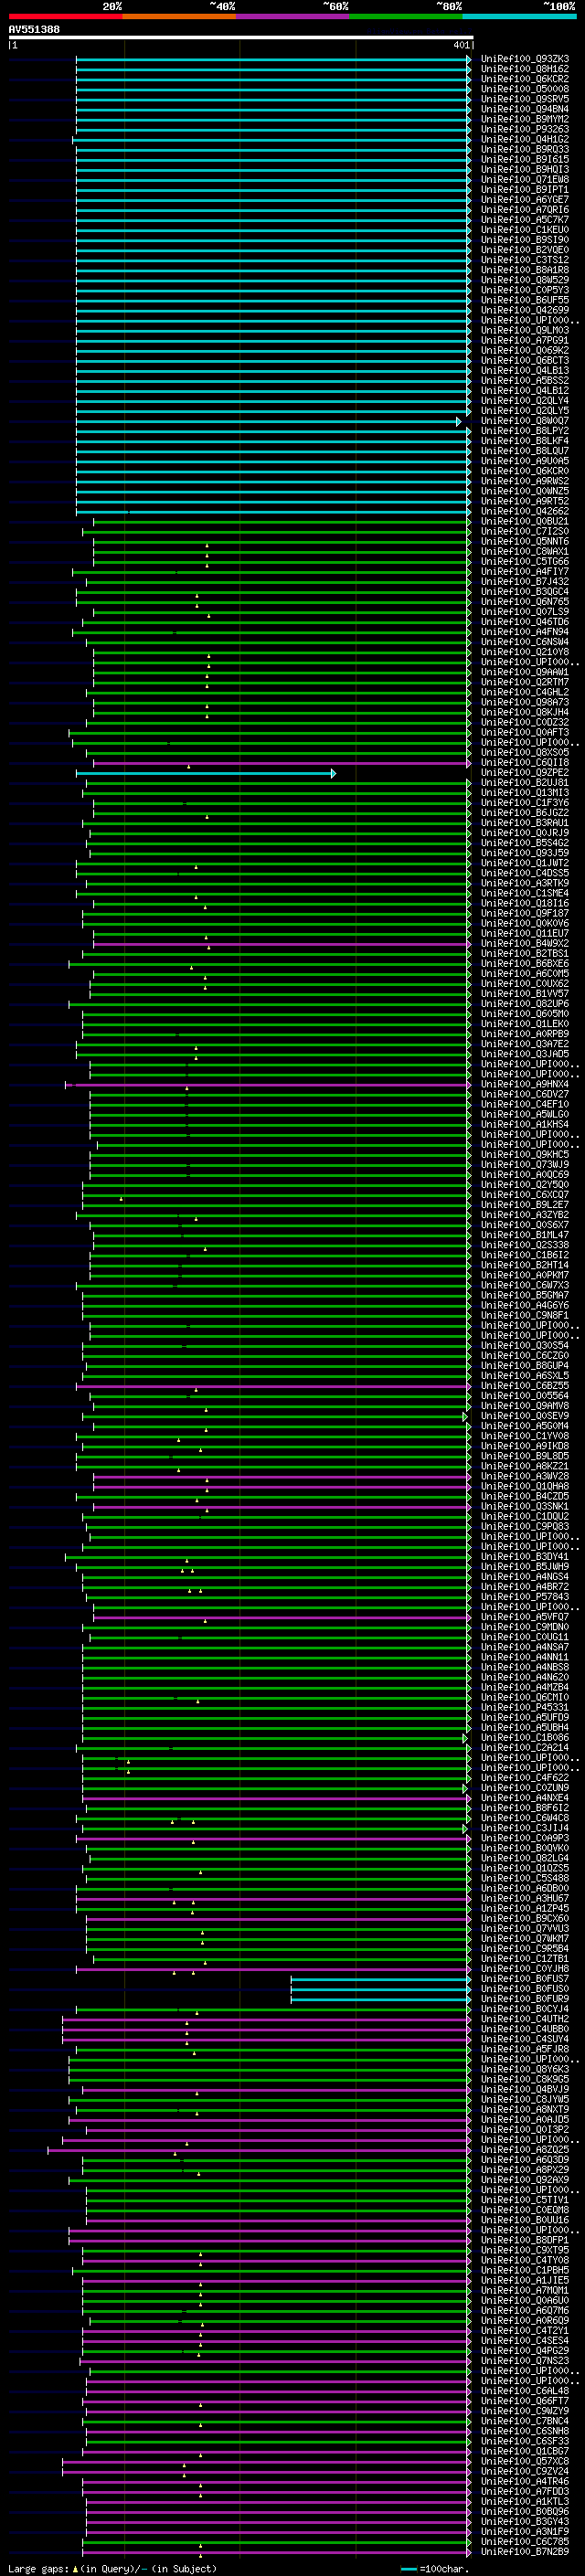The height and width of the screenshot is (2576, 585).
Task: Click hit UniRef100_Q66FT7
Action: point(525,2401)
